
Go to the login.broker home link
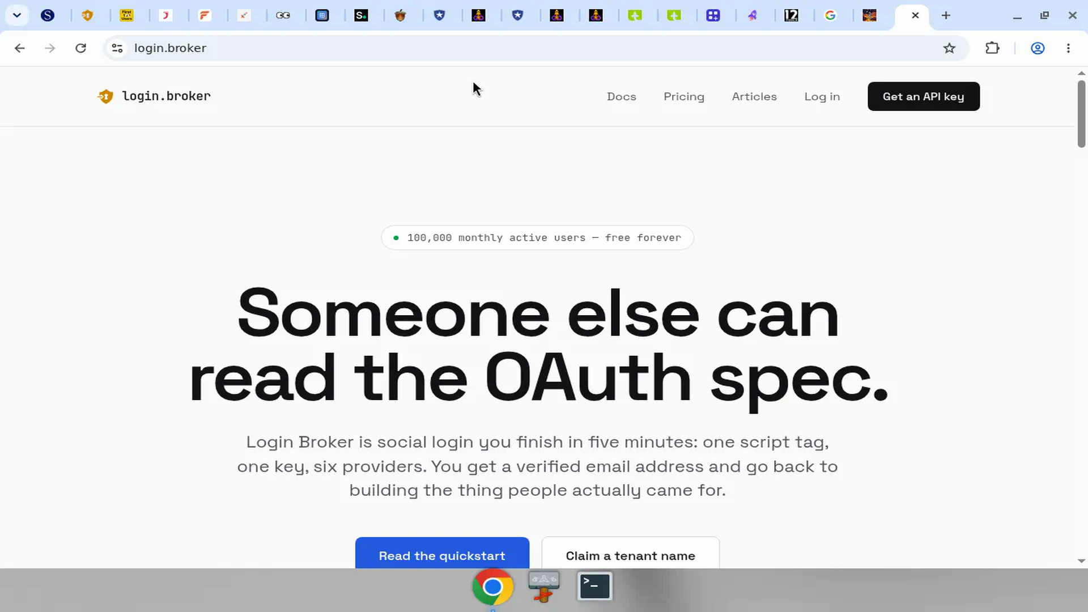coord(154,96)
